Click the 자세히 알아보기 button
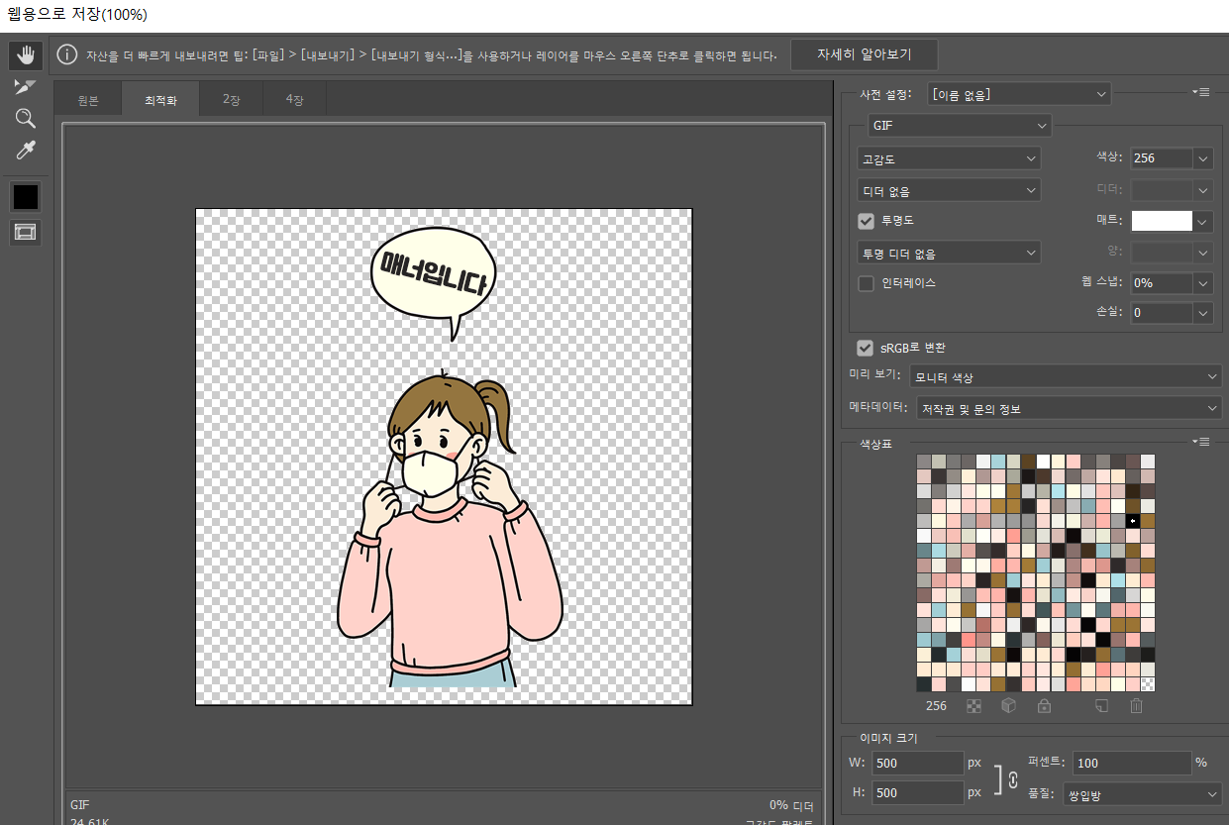The height and width of the screenshot is (825, 1229). [x=864, y=54]
